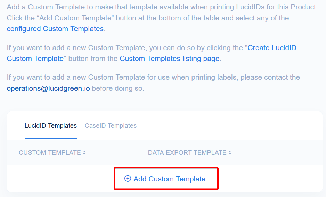Click the words "before doing so."
Screen dimensions: 326x197
point(118,88)
